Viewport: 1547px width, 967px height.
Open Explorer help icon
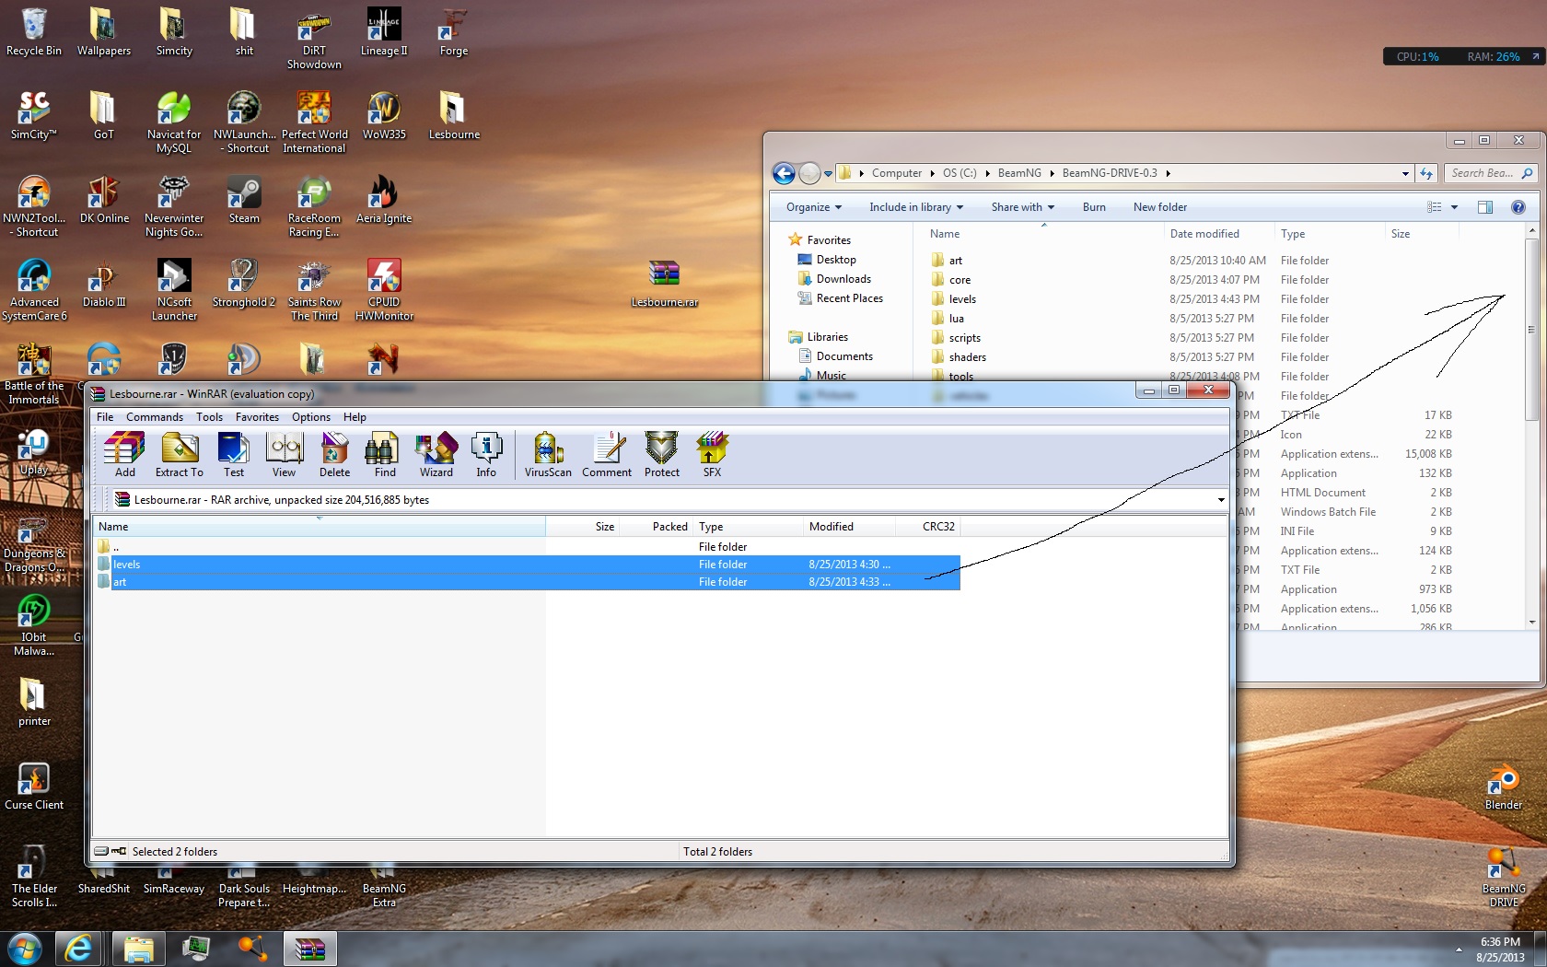(x=1518, y=207)
